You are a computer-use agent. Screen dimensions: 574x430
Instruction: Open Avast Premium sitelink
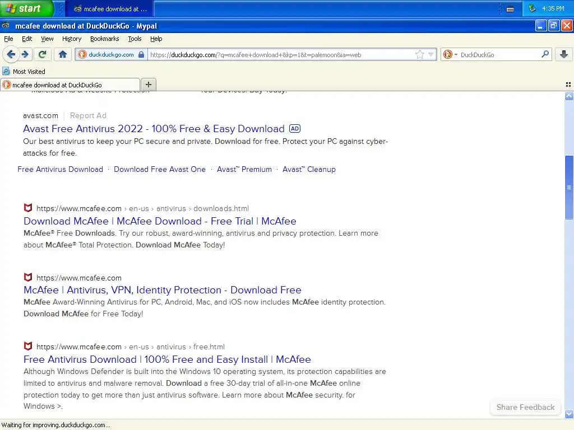coord(244,169)
